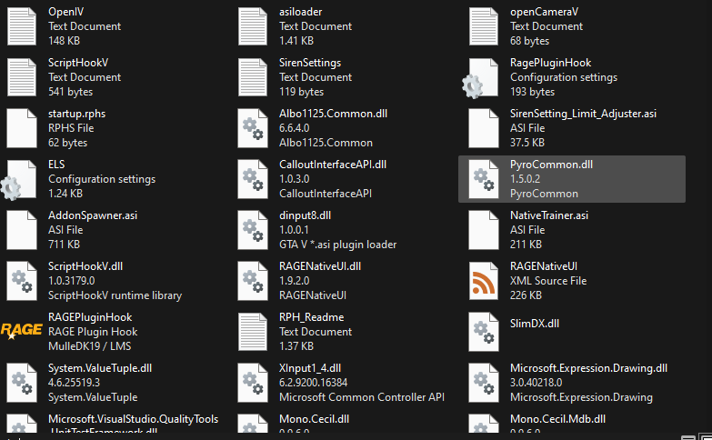The width and height of the screenshot is (712, 440).
Task: Select the openCameraV text document icon
Action: (x=483, y=26)
